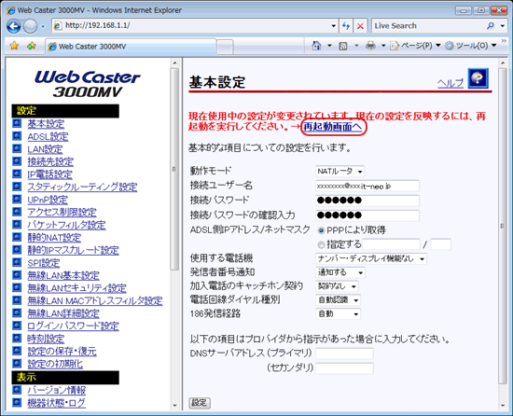Click the browser Back arrow button

pyautogui.click(x=13, y=26)
